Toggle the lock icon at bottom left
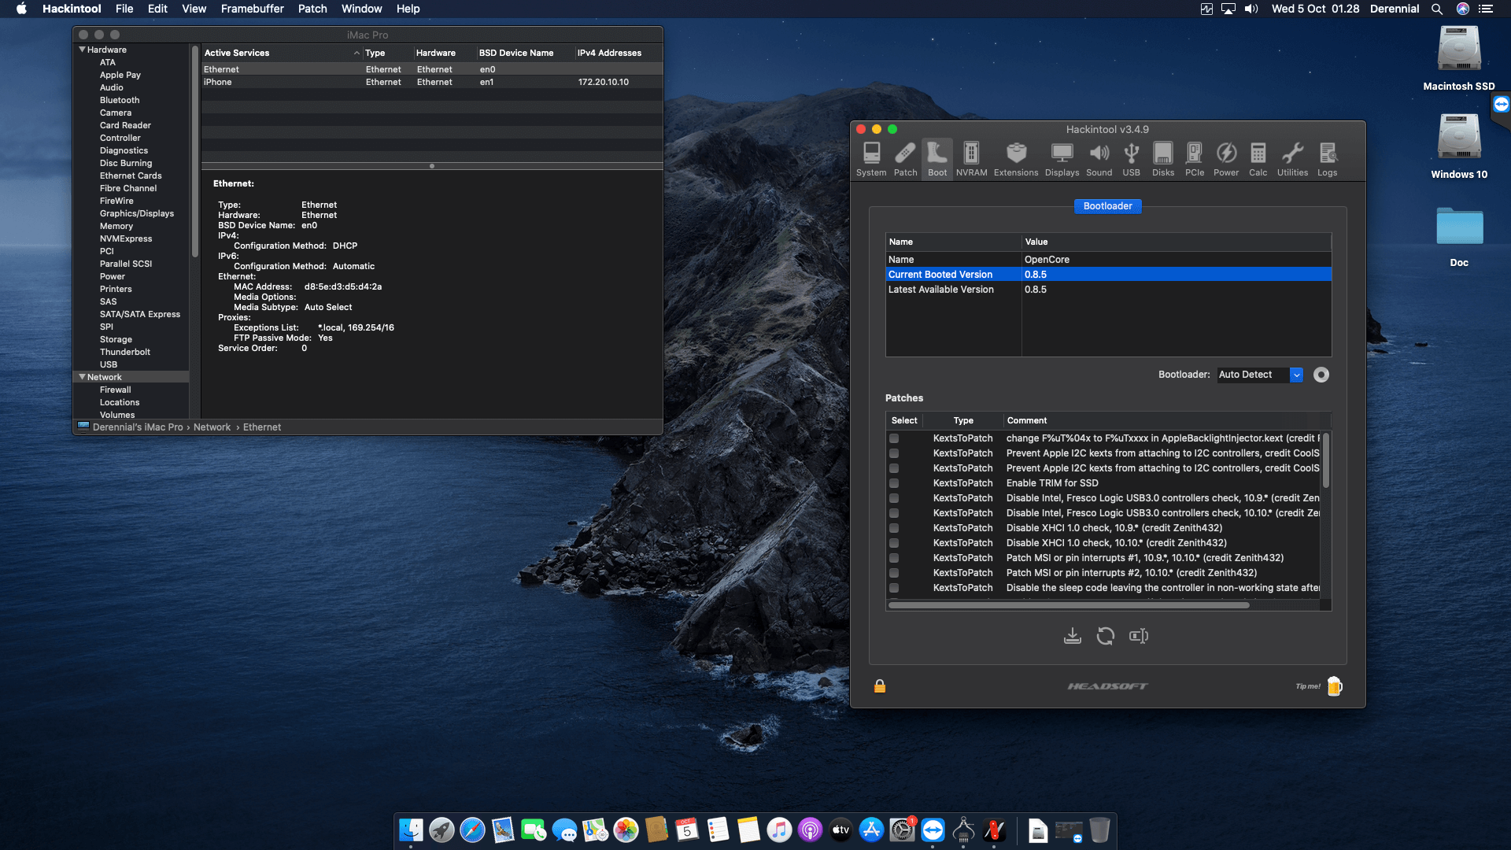This screenshot has height=850, width=1511. 879,686
